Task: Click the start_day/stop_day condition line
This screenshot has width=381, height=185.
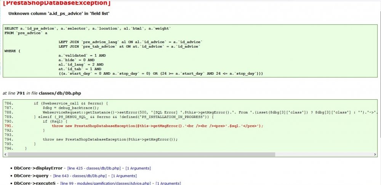Action: [161, 73]
